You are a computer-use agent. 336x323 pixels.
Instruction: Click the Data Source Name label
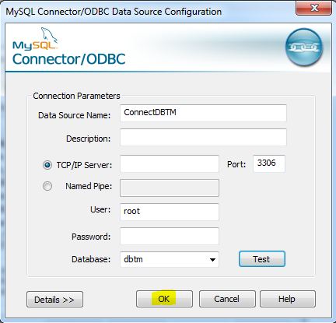(74, 115)
